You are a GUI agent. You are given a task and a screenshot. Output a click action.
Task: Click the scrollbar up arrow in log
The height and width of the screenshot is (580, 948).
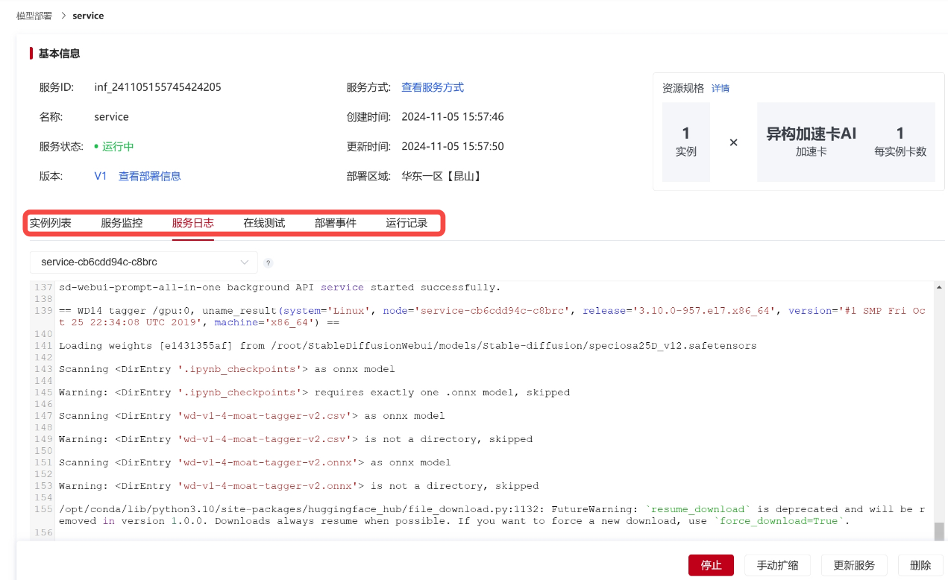coord(939,287)
